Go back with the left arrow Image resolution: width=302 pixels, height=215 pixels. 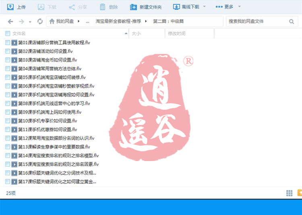(10, 21)
